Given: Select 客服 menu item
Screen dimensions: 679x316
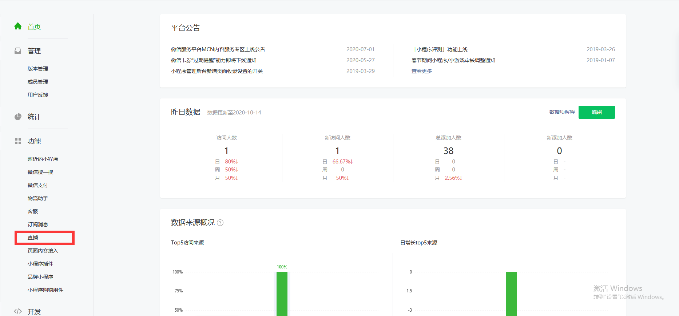Looking at the screenshot, I should point(33,211).
